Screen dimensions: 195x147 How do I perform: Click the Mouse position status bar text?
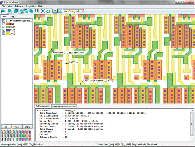(22, 144)
